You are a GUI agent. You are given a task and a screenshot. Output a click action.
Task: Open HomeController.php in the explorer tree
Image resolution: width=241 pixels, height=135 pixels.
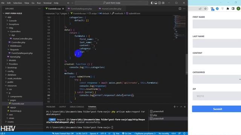(23, 39)
